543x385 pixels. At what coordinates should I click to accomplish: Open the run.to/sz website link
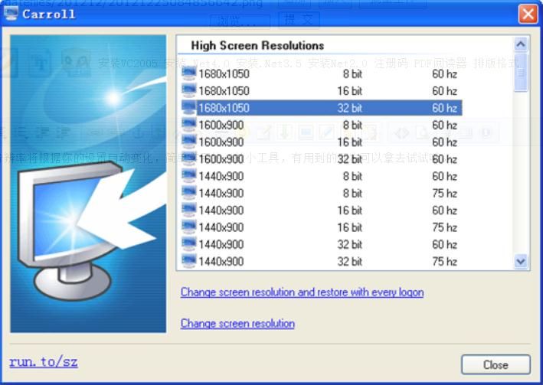(44, 362)
